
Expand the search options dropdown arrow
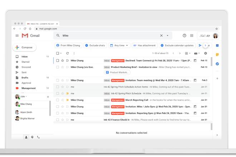[x=167, y=36]
